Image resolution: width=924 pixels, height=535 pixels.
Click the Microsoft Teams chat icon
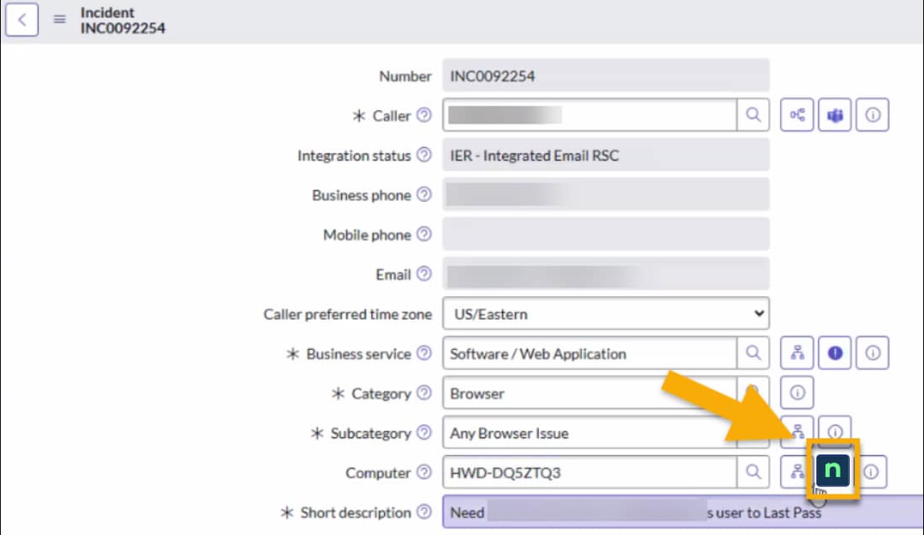(835, 116)
